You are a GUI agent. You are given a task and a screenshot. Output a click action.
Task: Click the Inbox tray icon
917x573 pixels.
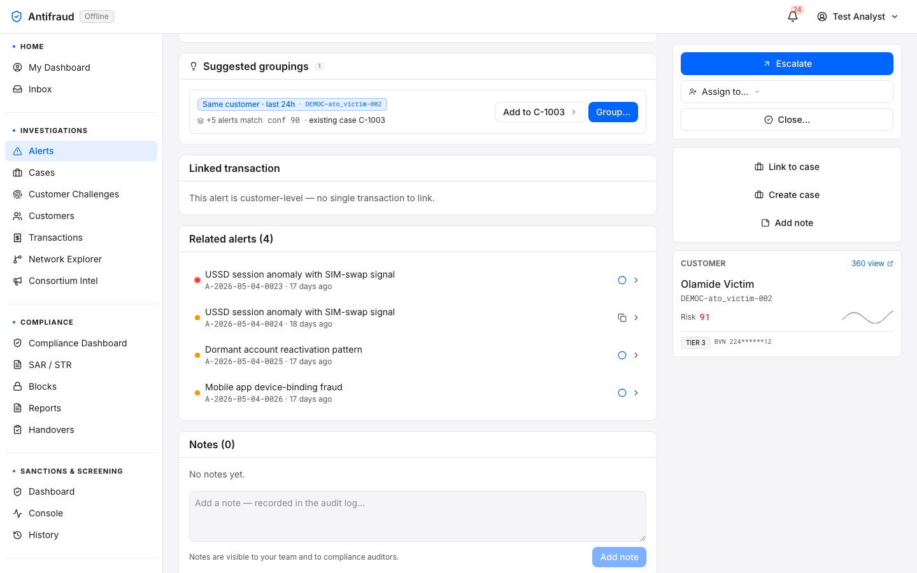tap(18, 89)
